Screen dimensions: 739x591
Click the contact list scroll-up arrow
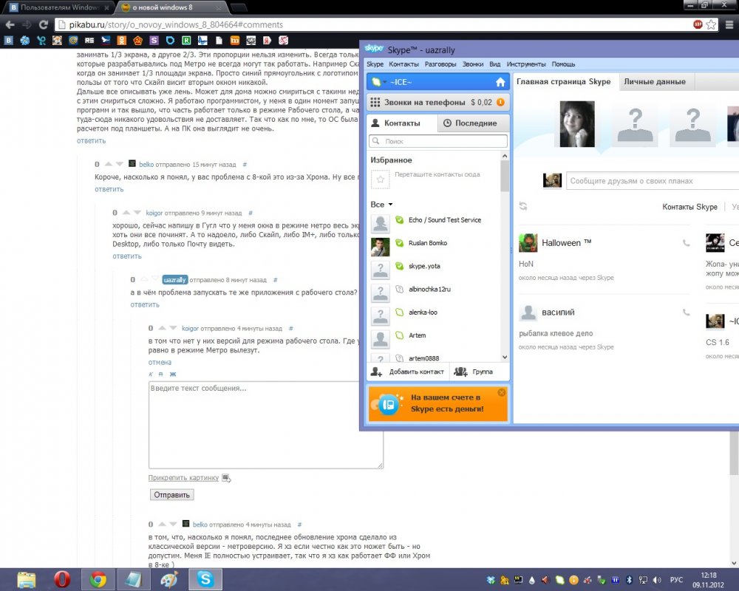tap(504, 156)
